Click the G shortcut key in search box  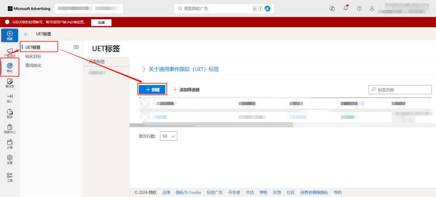tap(255, 8)
